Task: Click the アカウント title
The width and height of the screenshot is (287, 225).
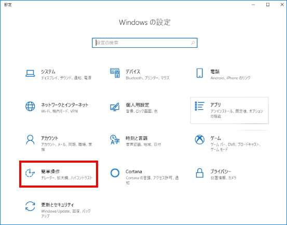Action: pos(50,138)
